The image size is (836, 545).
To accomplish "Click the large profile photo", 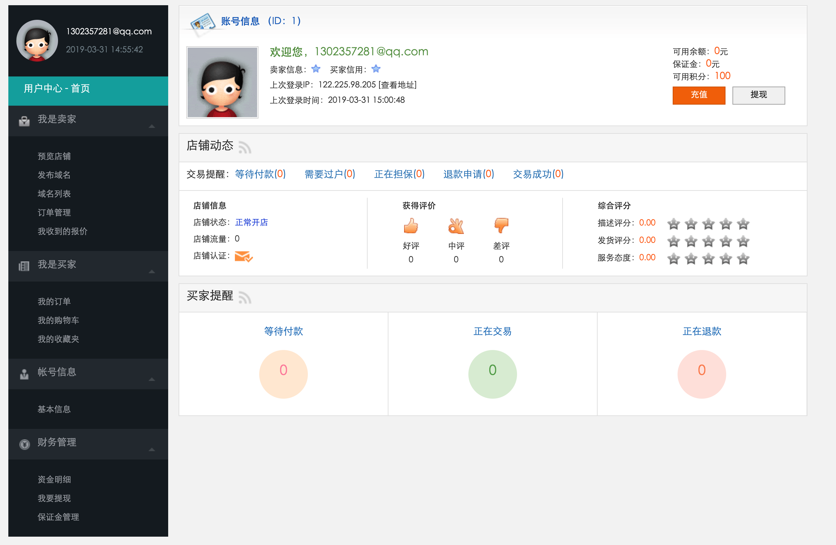I will [x=222, y=82].
